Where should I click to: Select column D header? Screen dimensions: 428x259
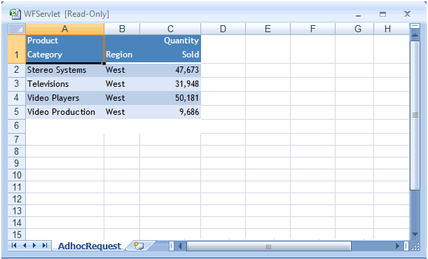(223, 29)
